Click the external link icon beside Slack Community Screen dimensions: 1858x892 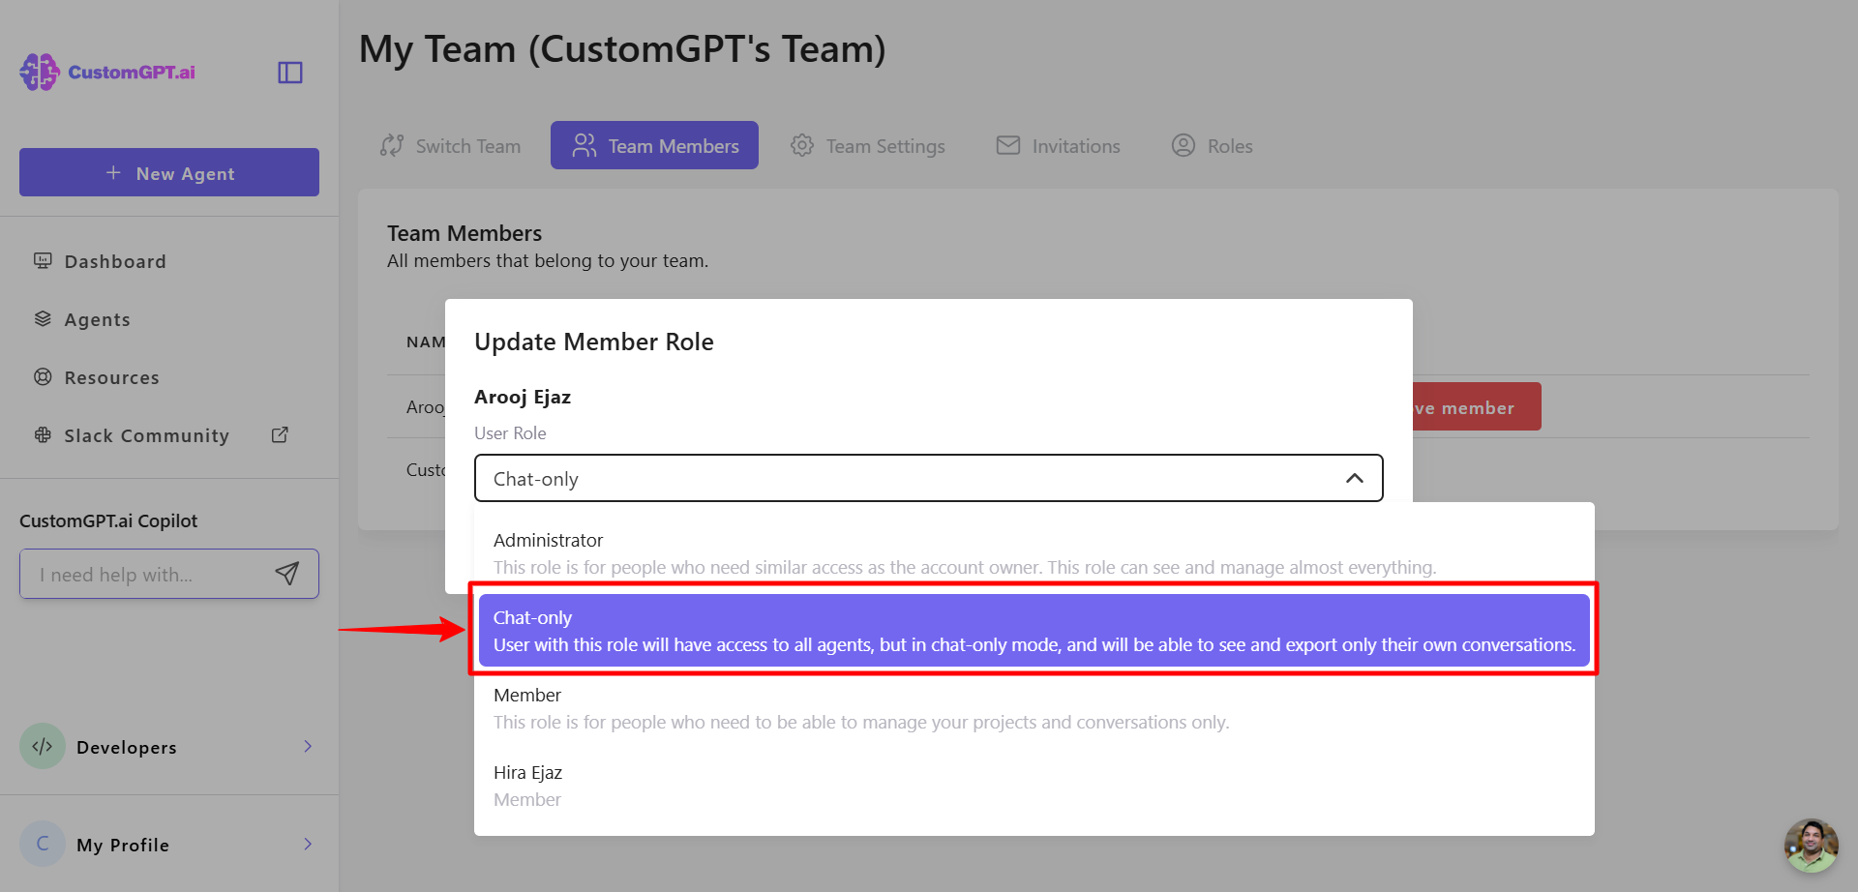[x=280, y=435]
